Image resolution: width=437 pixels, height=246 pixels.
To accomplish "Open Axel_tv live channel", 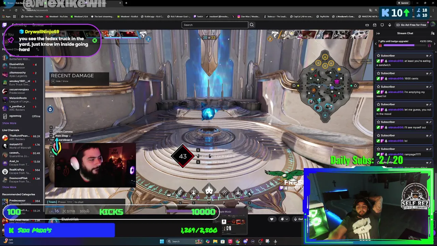I will click(x=21, y=163).
